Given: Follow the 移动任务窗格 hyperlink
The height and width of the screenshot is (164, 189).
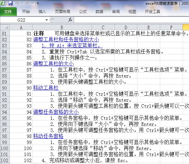Looking at the screenshot, I should 48,136.
